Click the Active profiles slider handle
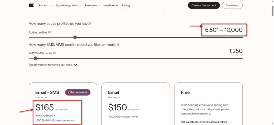Viewport: 274px width, 125px height. tap(75, 37)
